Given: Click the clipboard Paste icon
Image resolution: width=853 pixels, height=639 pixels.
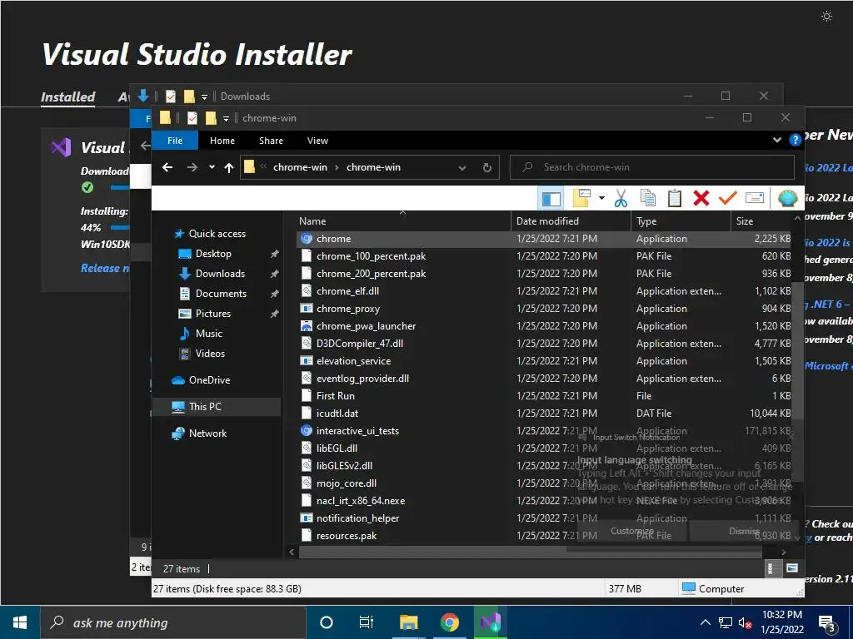Looking at the screenshot, I should [x=674, y=198].
